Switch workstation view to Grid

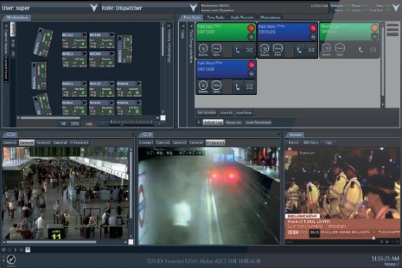click(x=13, y=43)
